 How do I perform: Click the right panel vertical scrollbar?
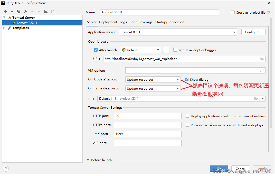coord(271,73)
